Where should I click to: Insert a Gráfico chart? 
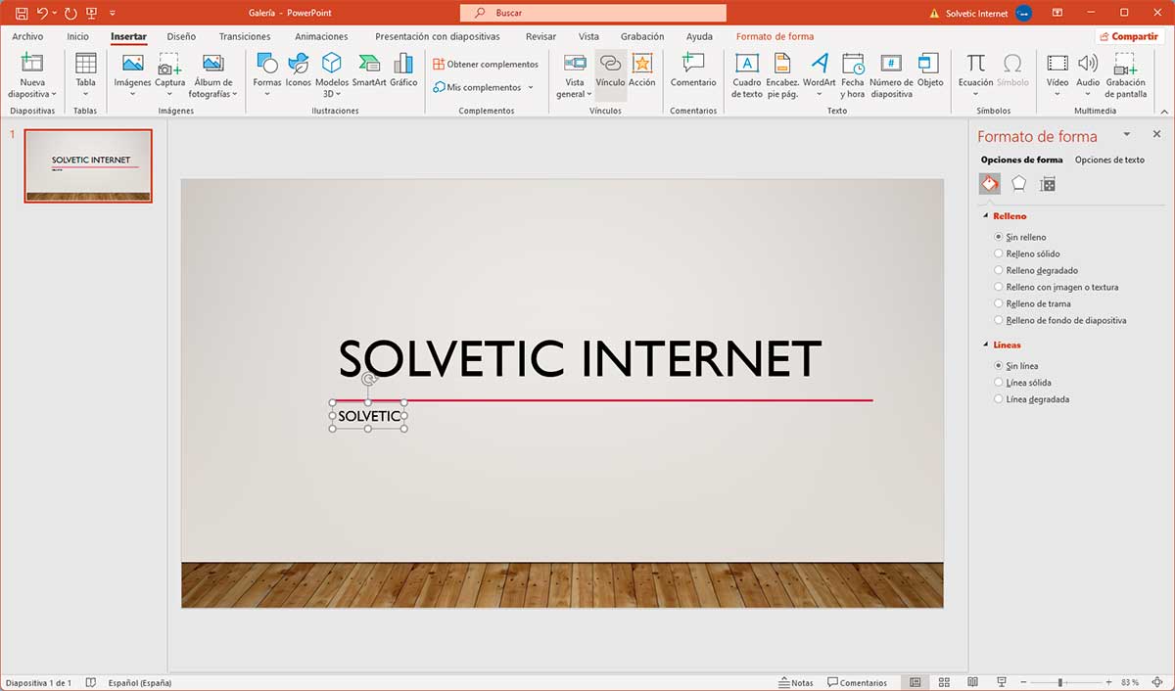(403, 70)
